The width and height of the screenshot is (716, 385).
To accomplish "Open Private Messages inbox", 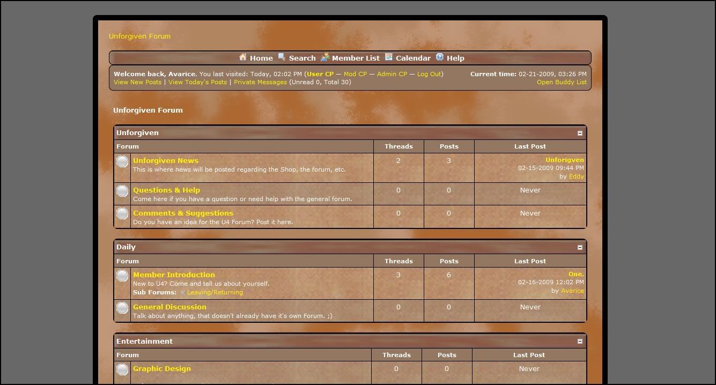I will 260,82.
